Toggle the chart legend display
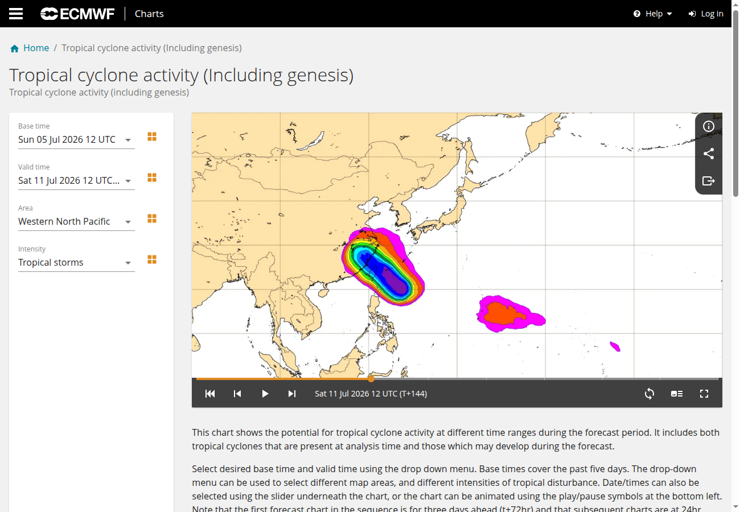740x512 pixels. click(677, 394)
